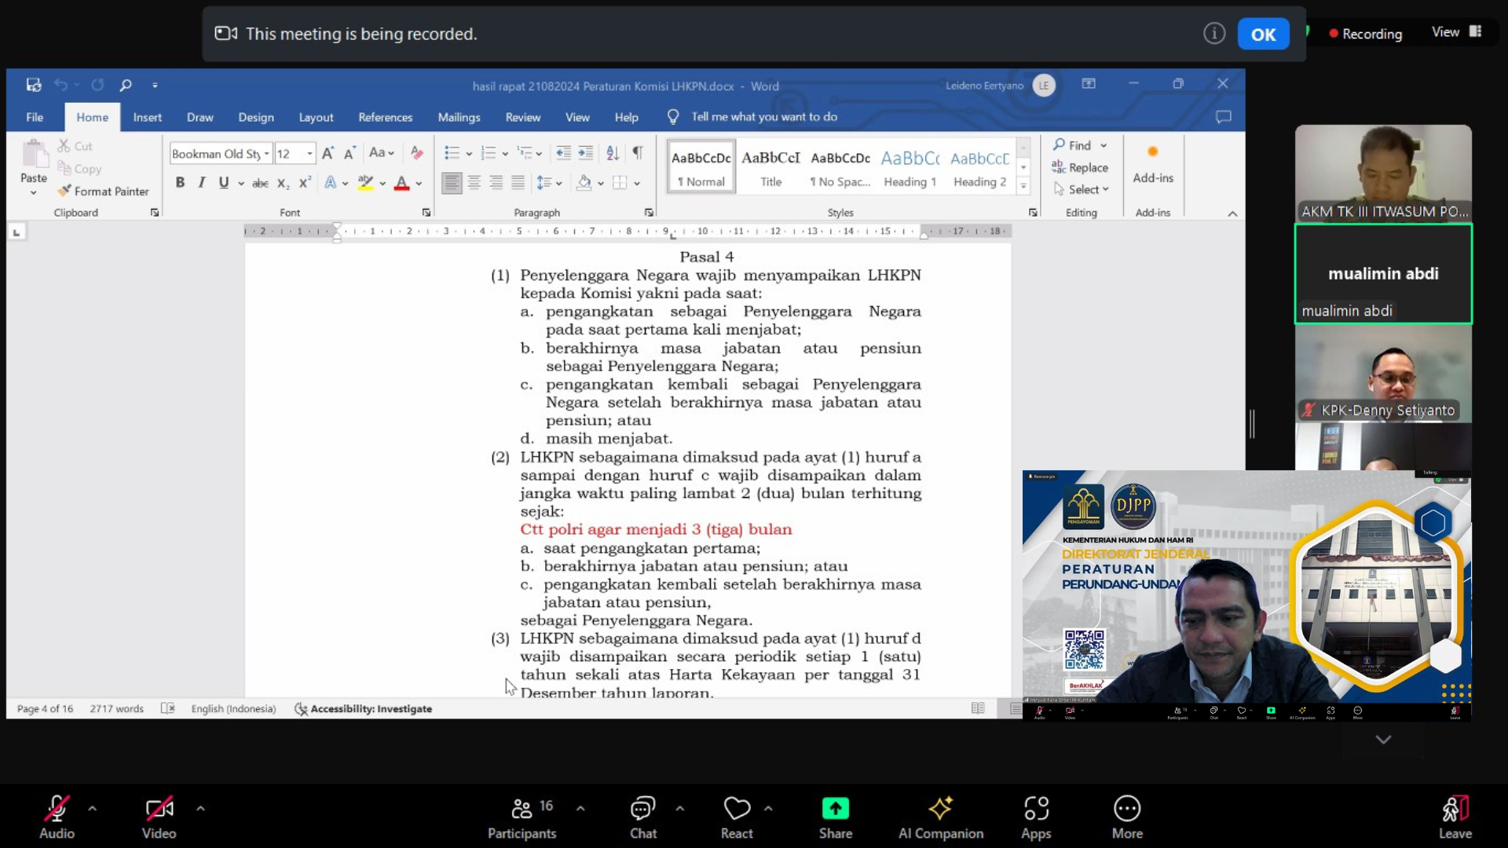The image size is (1508, 848).
Task: Open the Participants panel in Zoom
Action: click(522, 817)
